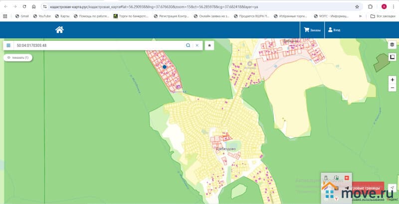Open the Торги по банкротству bookmark
Viewport: 399px width, 204px height.
tap(130, 16)
